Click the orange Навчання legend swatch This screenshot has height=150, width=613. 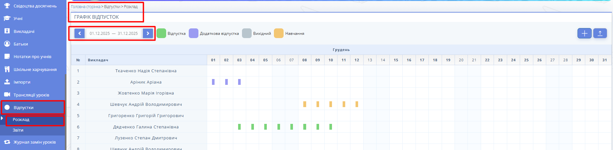(x=279, y=33)
